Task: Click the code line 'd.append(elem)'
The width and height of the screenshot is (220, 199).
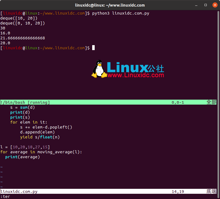Action: [x=37, y=132]
